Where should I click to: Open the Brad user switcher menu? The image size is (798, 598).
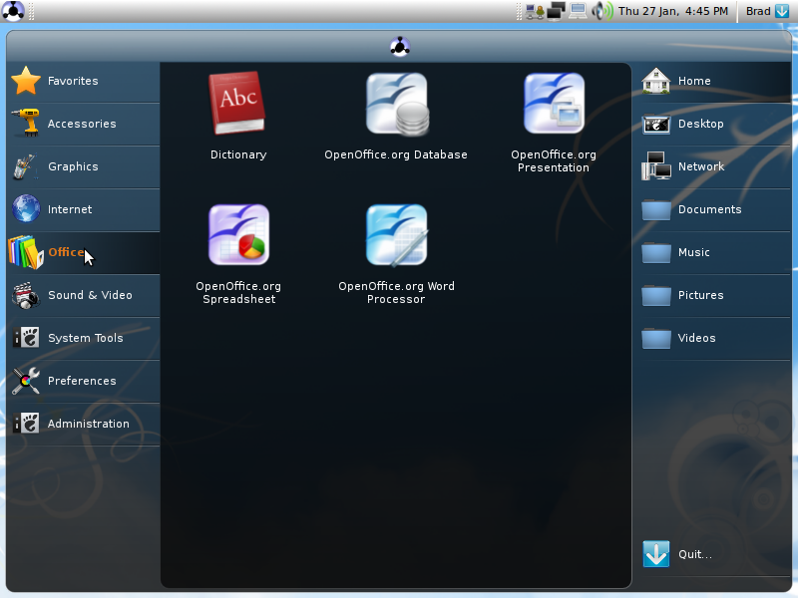coord(767,11)
